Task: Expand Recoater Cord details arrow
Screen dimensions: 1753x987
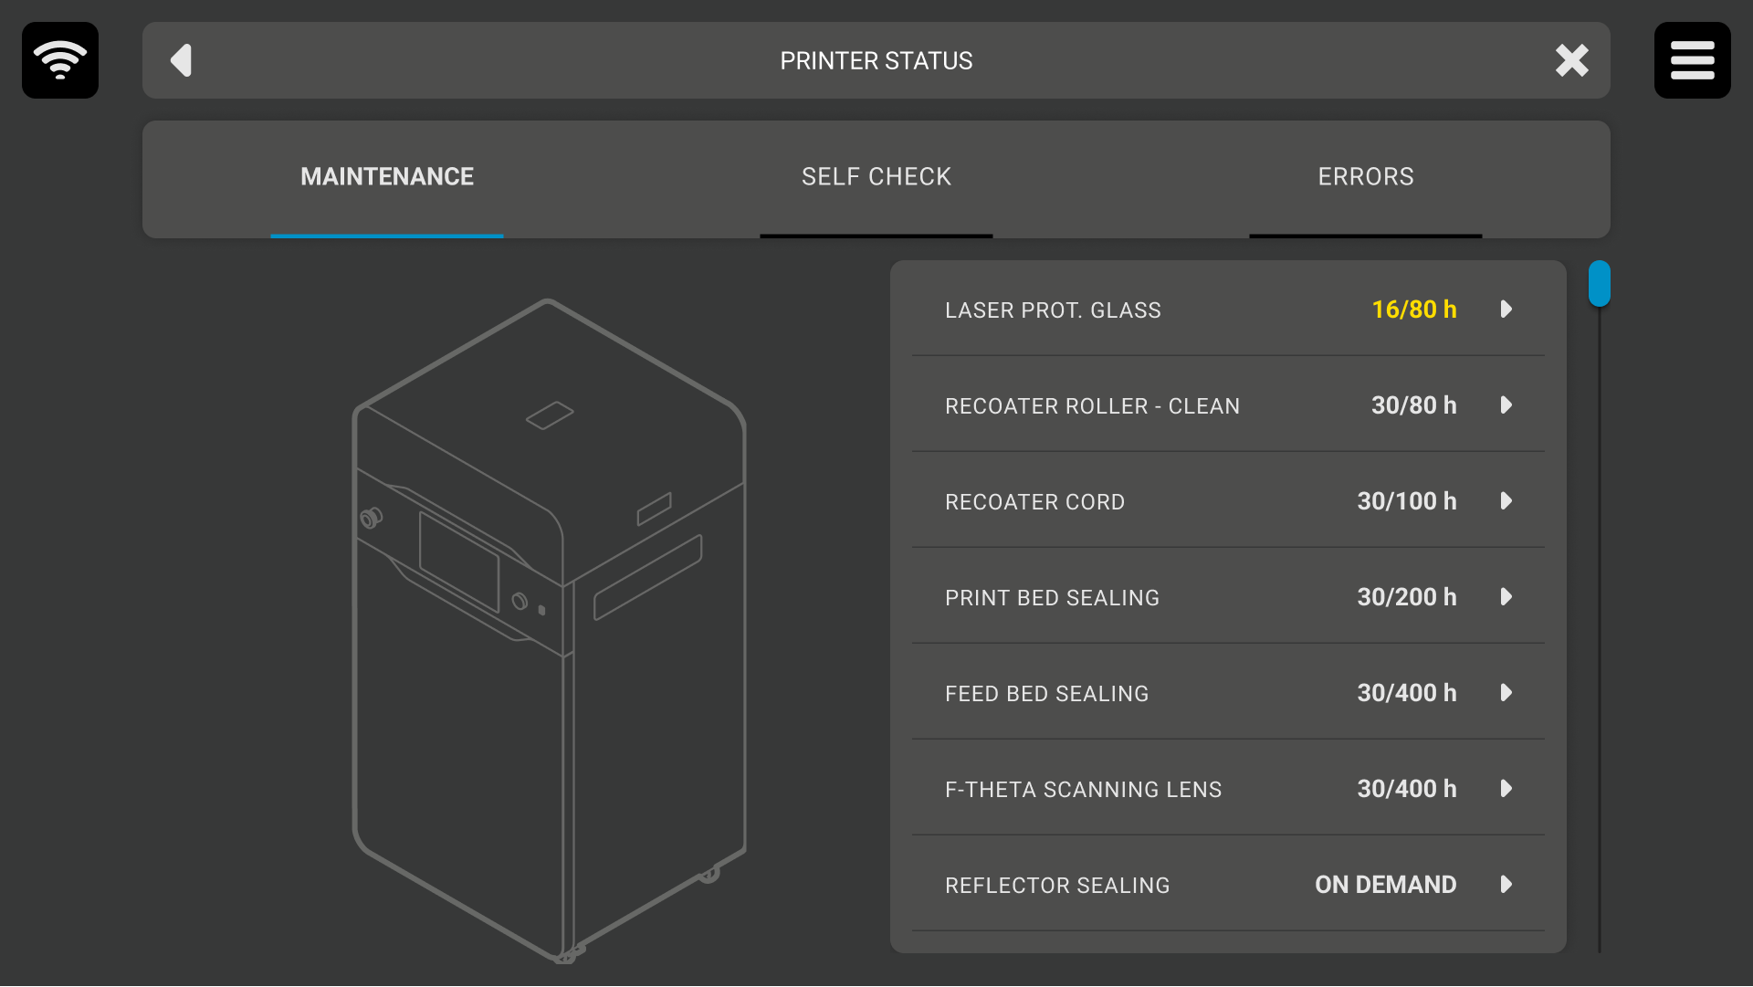Action: 1506,501
